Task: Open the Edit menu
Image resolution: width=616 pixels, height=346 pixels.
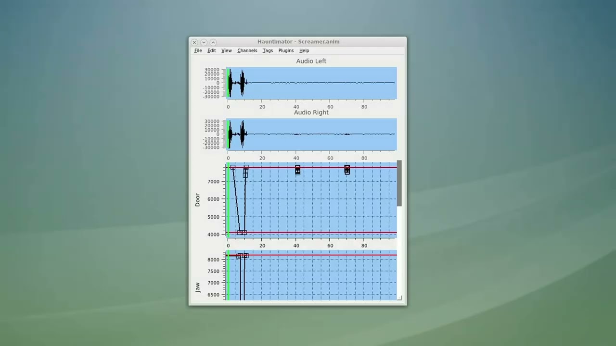Action: pos(211,50)
